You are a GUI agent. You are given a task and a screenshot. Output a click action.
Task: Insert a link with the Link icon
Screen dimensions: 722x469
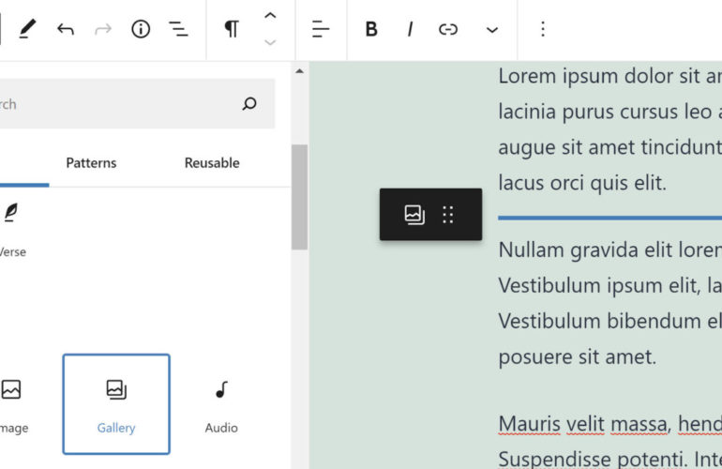(x=448, y=29)
